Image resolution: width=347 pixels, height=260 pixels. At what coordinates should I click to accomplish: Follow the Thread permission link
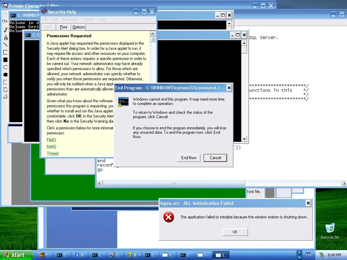(x=53, y=153)
